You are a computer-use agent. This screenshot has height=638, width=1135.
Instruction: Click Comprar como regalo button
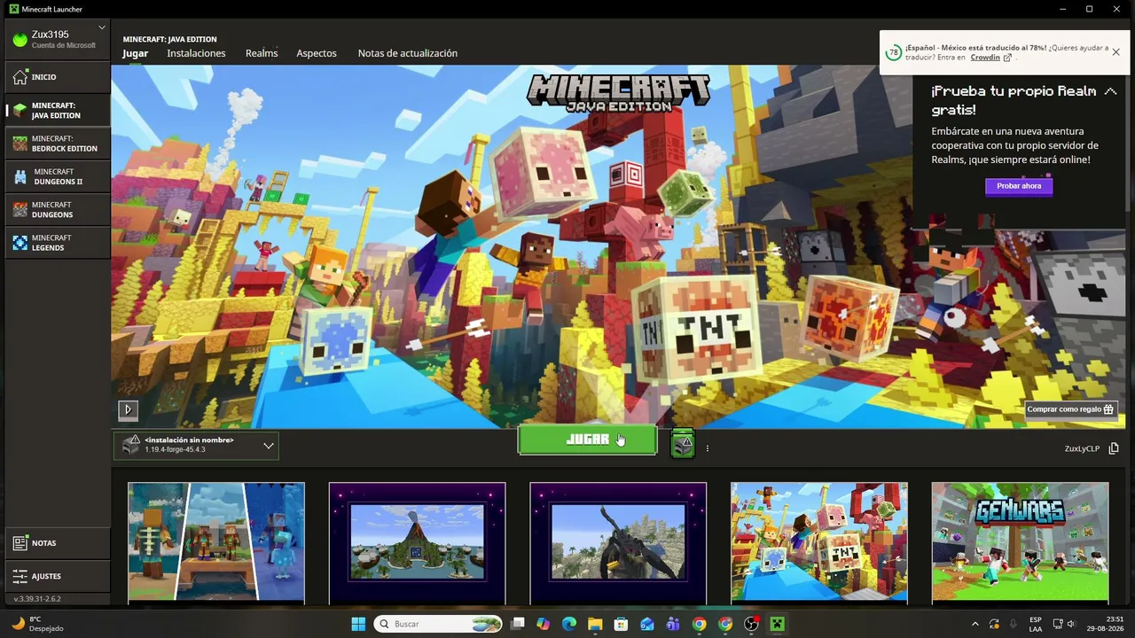point(1070,409)
